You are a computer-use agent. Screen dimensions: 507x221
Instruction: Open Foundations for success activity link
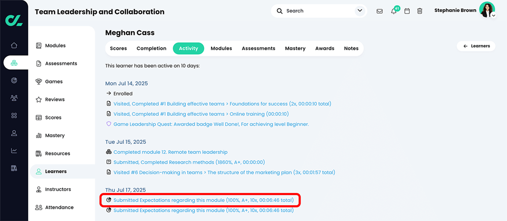tap(222, 104)
